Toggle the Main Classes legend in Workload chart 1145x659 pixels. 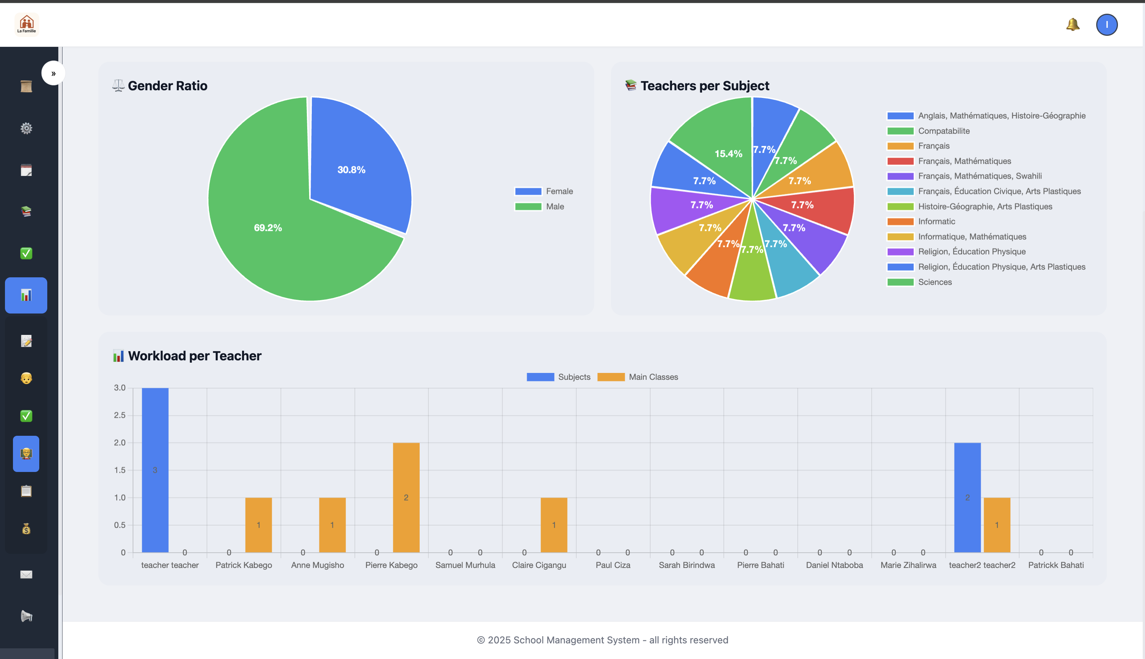(637, 377)
